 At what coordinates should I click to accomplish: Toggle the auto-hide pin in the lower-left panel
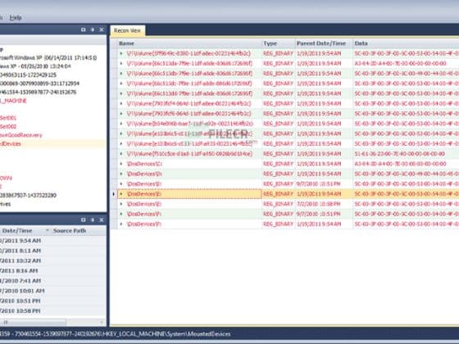93,220
